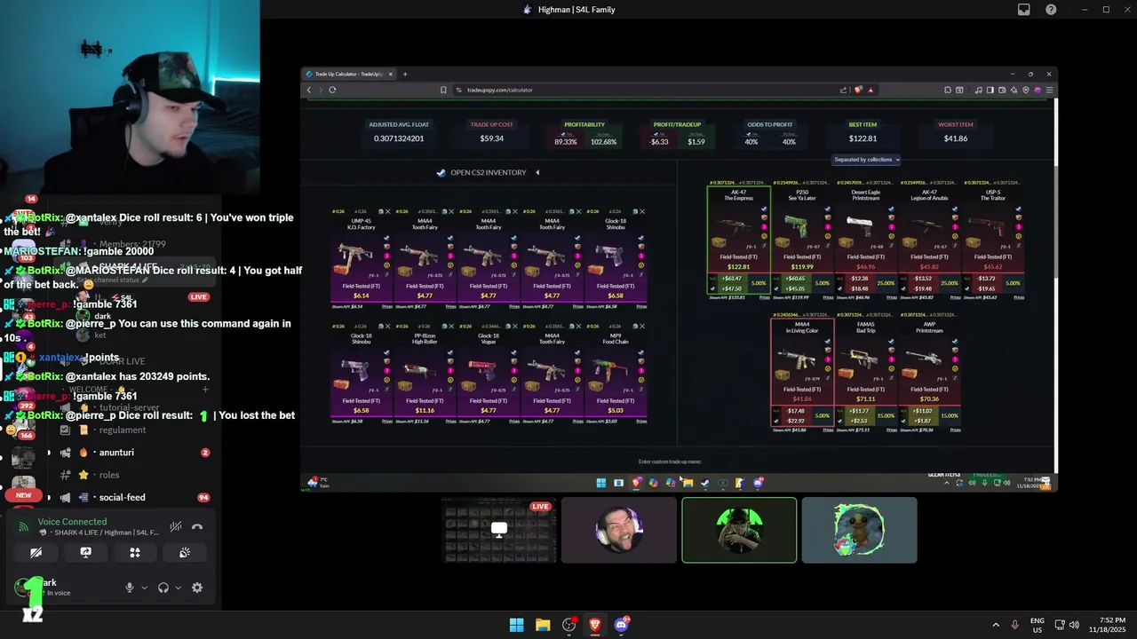
Task: Click the NEW unread mentions badge
Action: [x=24, y=495]
